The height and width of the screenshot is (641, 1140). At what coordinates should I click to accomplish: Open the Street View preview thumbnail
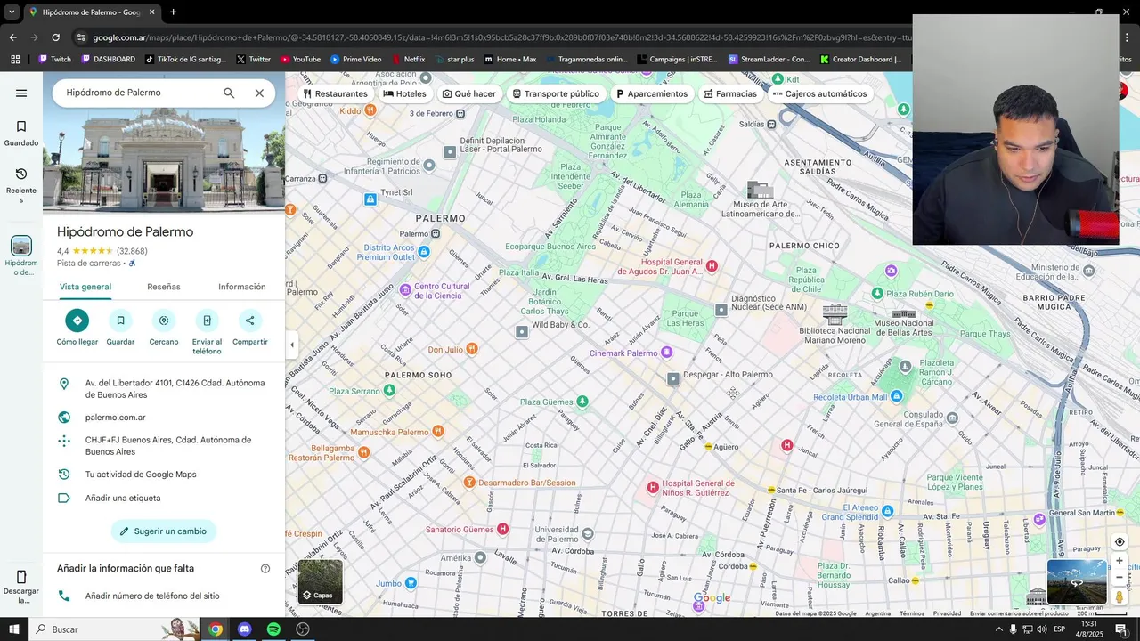1077,581
